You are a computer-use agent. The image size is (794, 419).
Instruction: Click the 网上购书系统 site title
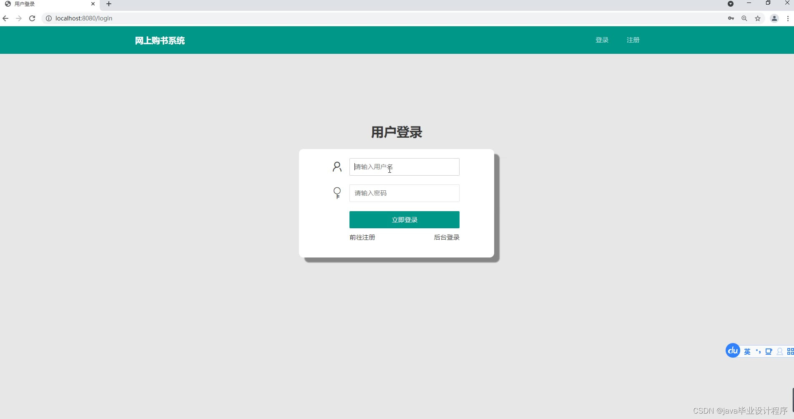coord(160,40)
